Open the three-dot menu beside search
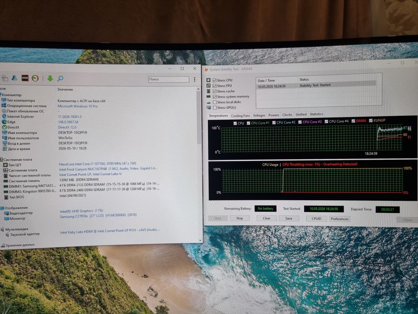This screenshot has height=314, width=418. tap(194, 79)
